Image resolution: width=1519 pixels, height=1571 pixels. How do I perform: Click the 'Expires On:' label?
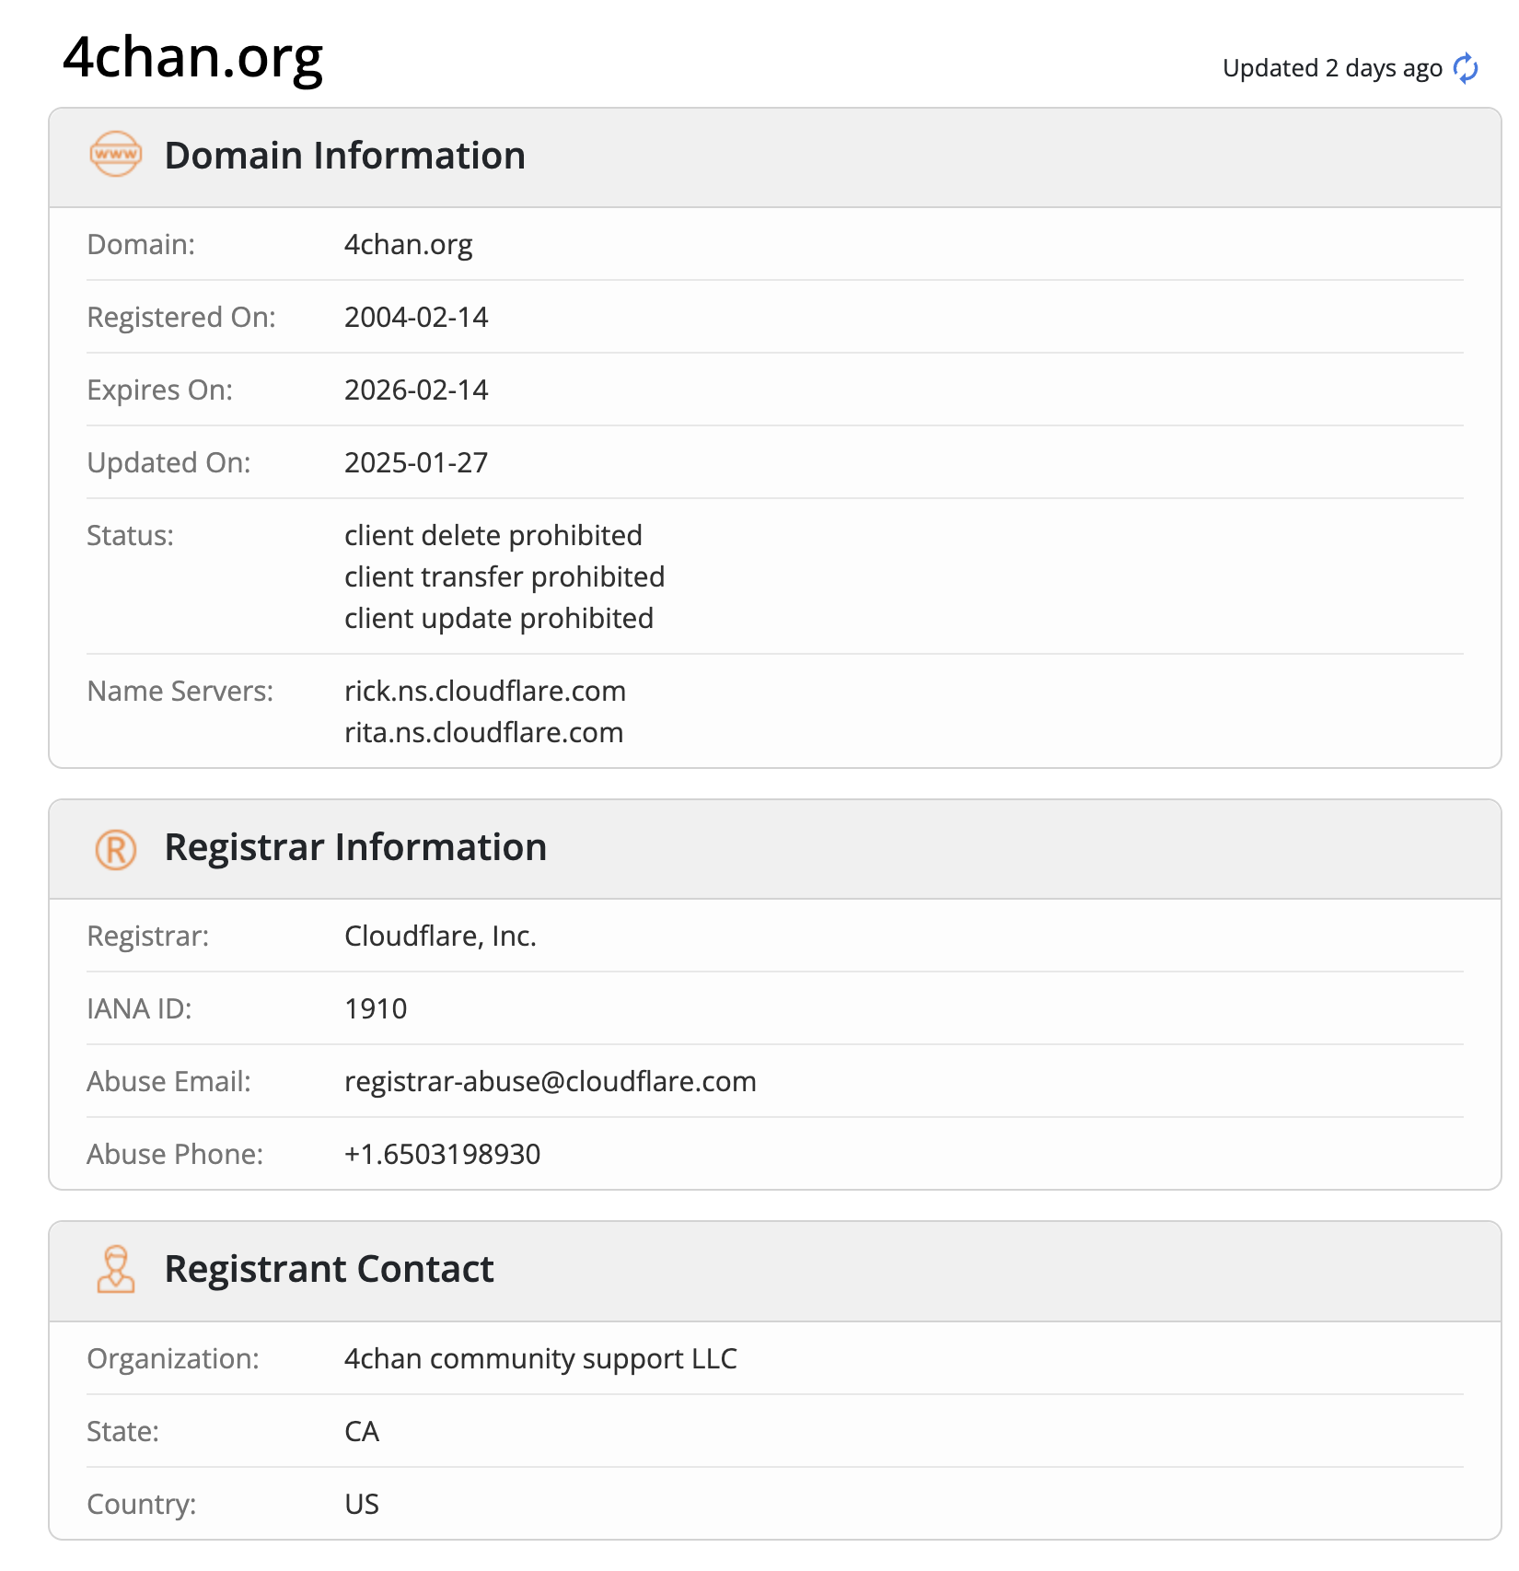coord(160,390)
